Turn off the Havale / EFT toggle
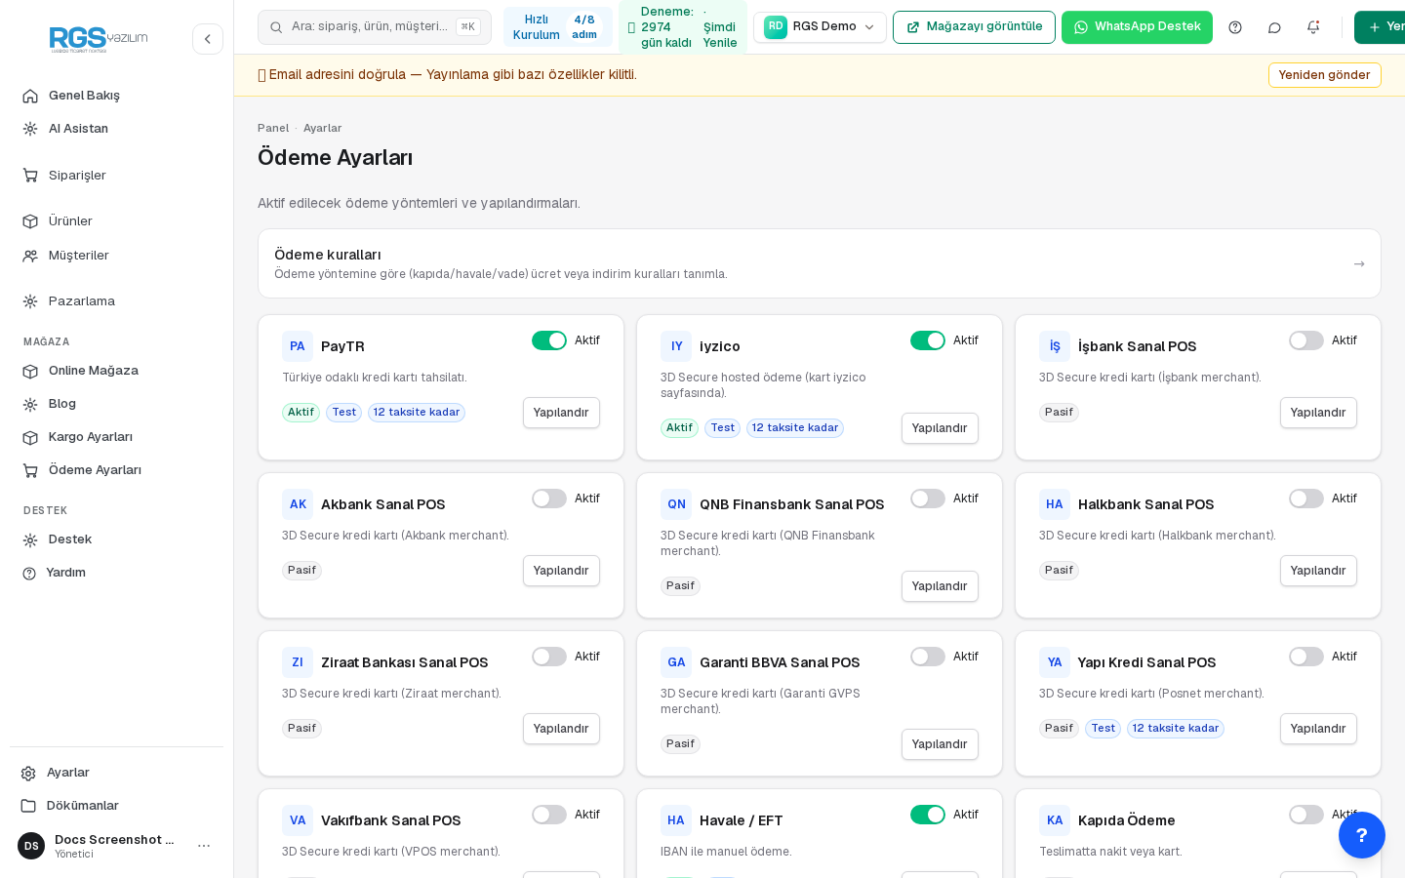The image size is (1405, 878). point(928,815)
